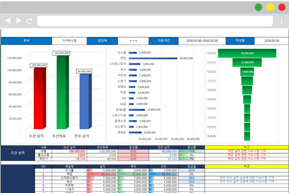Click the 현대H몰 horizontal bar
The height and width of the screenshot is (193, 289).
137,110
